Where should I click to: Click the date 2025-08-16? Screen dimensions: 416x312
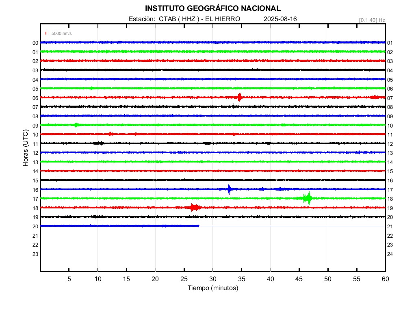(280, 19)
